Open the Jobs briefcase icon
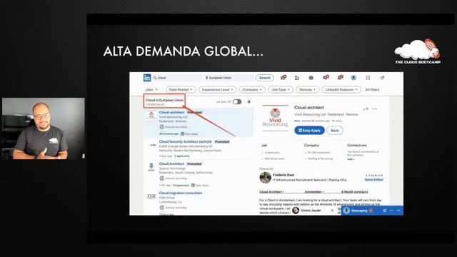This screenshot has width=457, height=257. pyautogui.click(x=311, y=78)
